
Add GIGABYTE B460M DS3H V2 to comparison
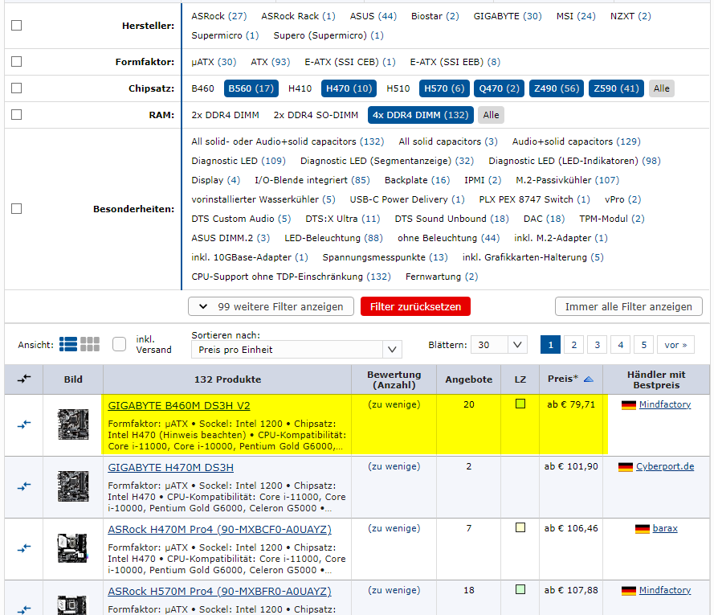[x=24, y=424]
